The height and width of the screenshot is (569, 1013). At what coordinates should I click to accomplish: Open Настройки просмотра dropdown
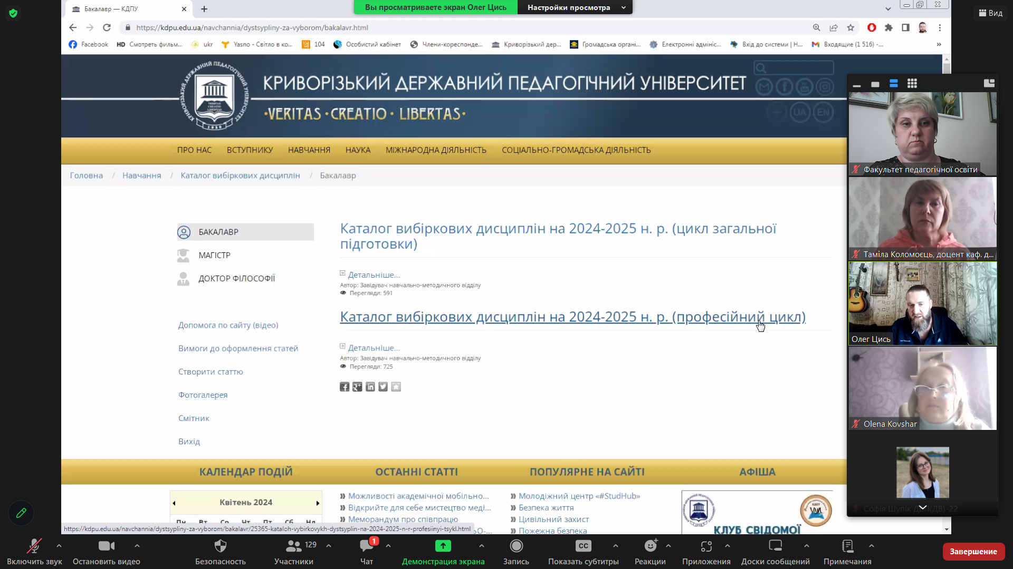pyautogui.click(x=575, y=7)
